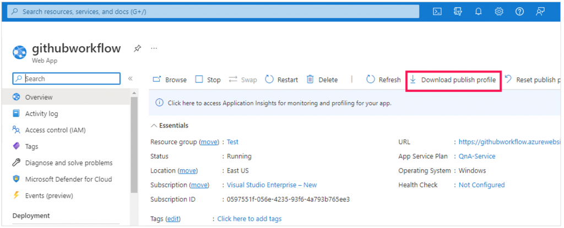Open Directories and subscriptions filter icon
This screenshot has width=564, height=228.
[458, 12]
